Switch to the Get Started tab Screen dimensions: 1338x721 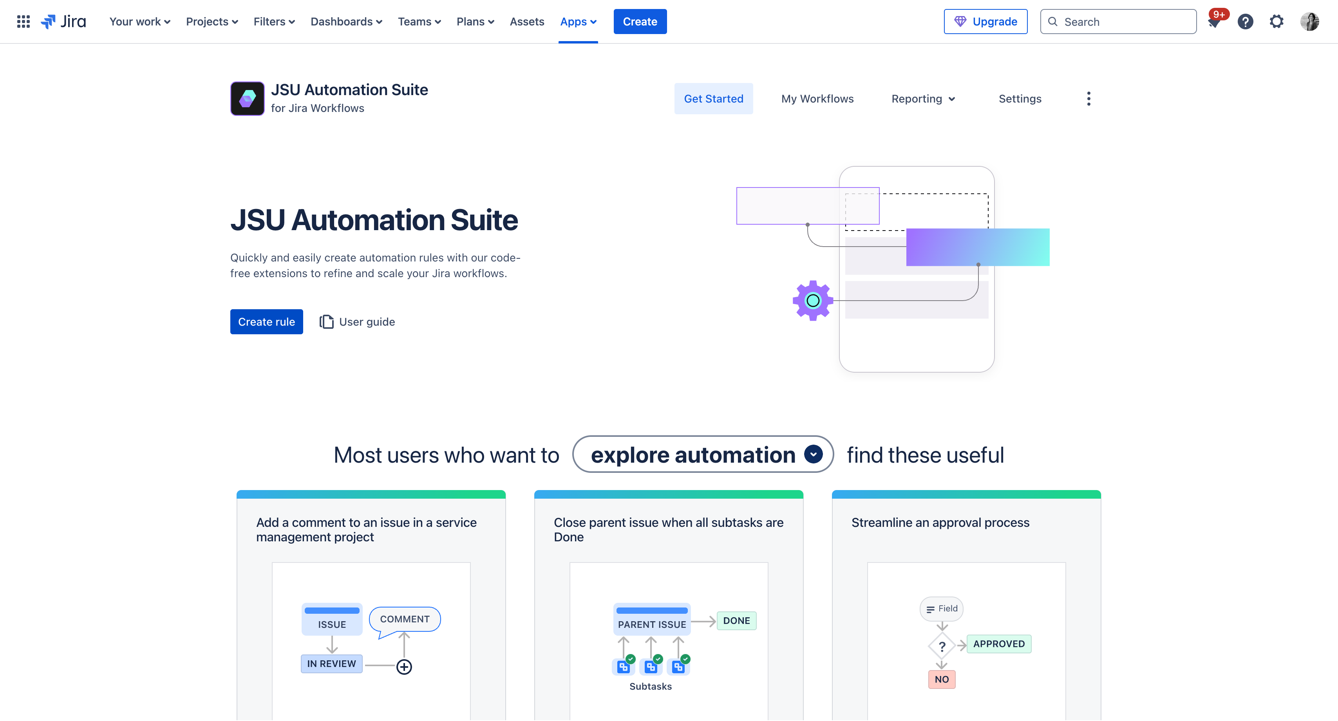[713, 99]
